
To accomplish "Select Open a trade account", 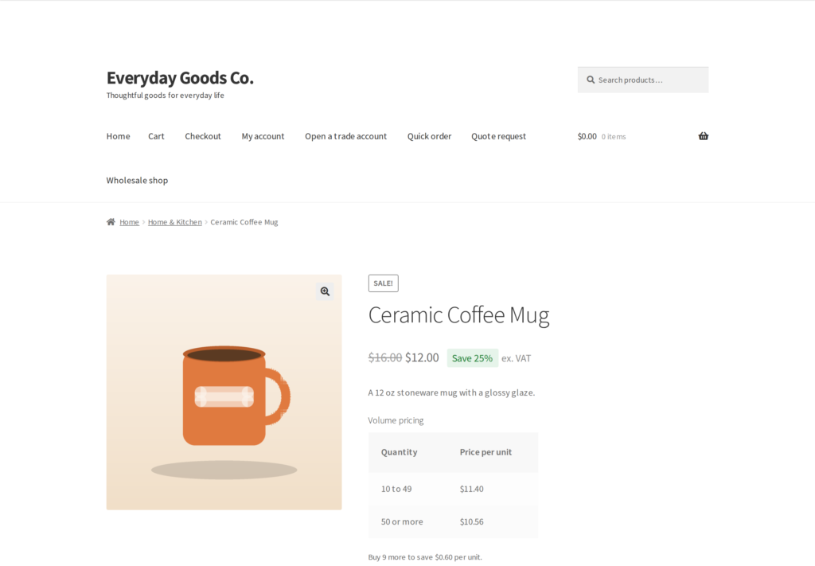I will coord(345,136).
